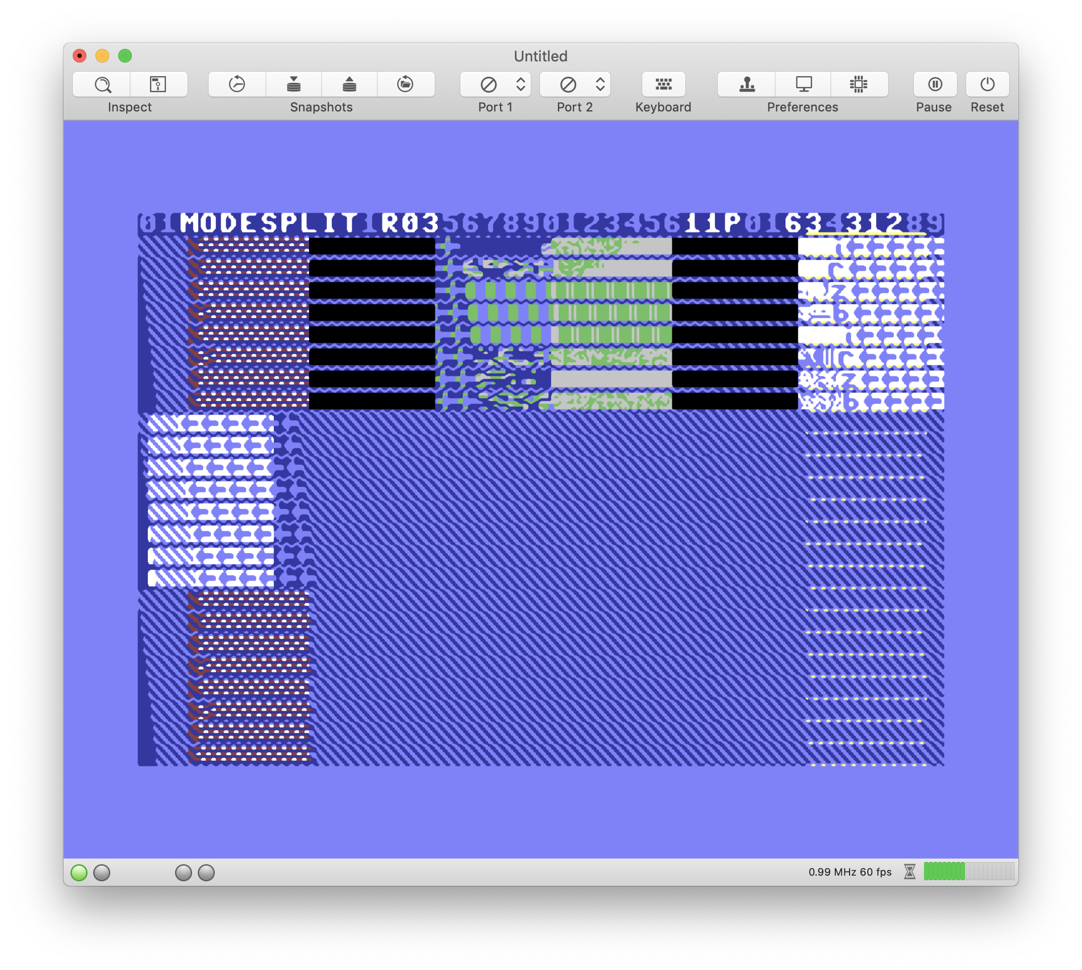
Task: Open monitor video preferences
Action: (803, 84)
